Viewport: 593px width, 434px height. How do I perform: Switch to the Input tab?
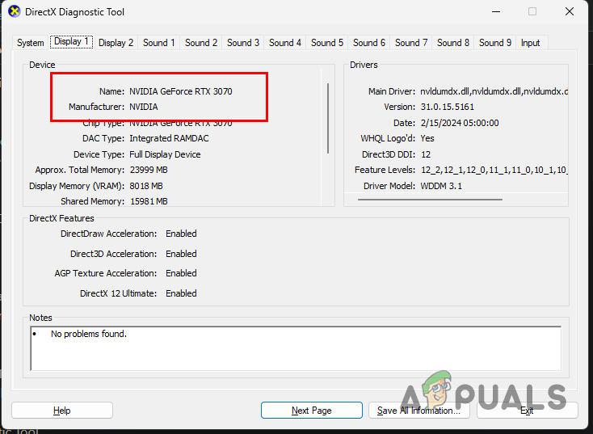tap(530, 43)
